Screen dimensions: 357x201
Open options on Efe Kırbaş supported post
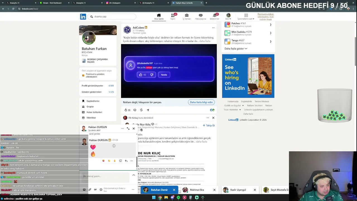208,118
